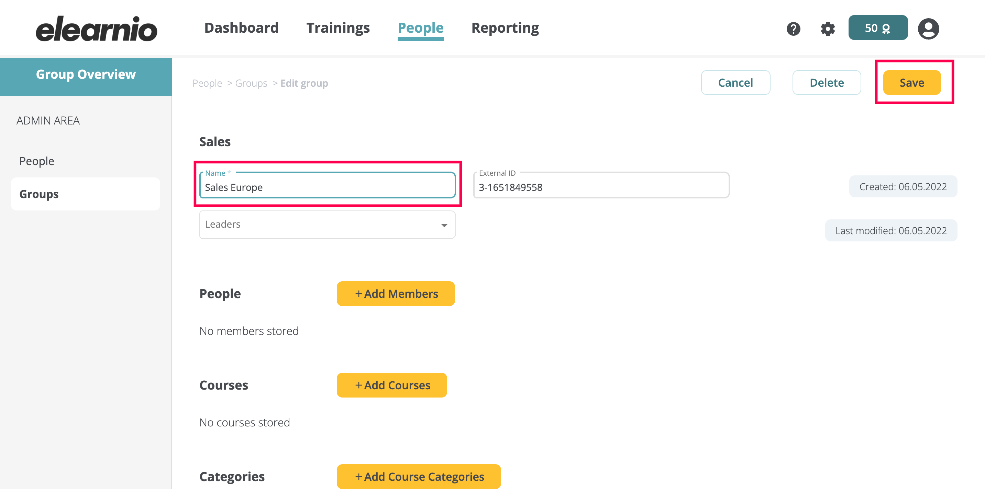Click the External ID input field

pos(601,185)
